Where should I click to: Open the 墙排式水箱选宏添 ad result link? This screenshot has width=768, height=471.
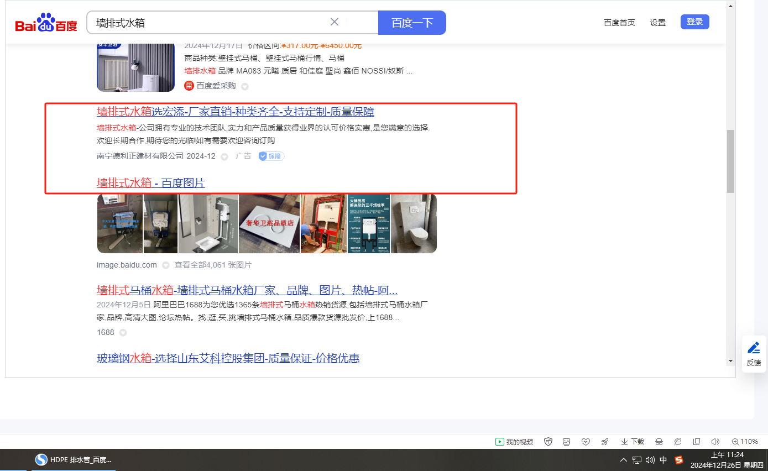[236, 112]
